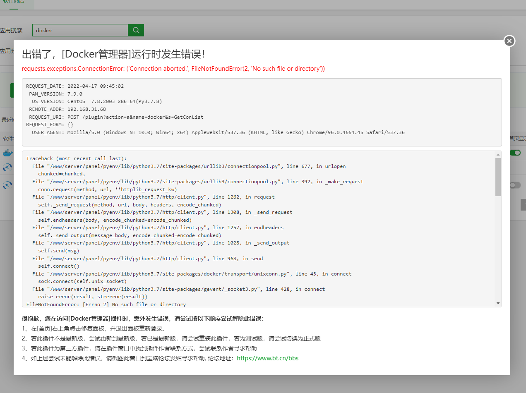The image size is (526, 393).
Task: Open the 软件商店 tab
Action: click(13, 2)
